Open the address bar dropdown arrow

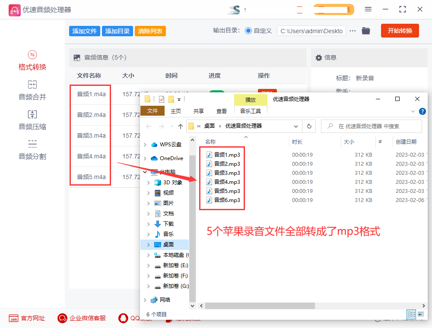[296, 126]
